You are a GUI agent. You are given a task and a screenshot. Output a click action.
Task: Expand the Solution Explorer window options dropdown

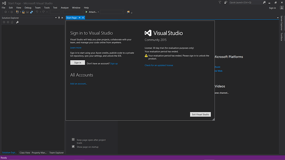tap(56, 18)
